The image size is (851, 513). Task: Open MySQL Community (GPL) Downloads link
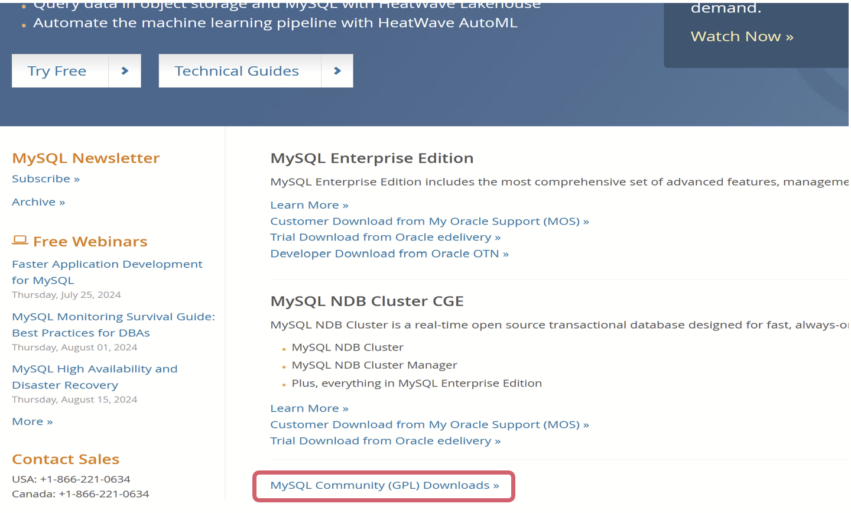385,485
